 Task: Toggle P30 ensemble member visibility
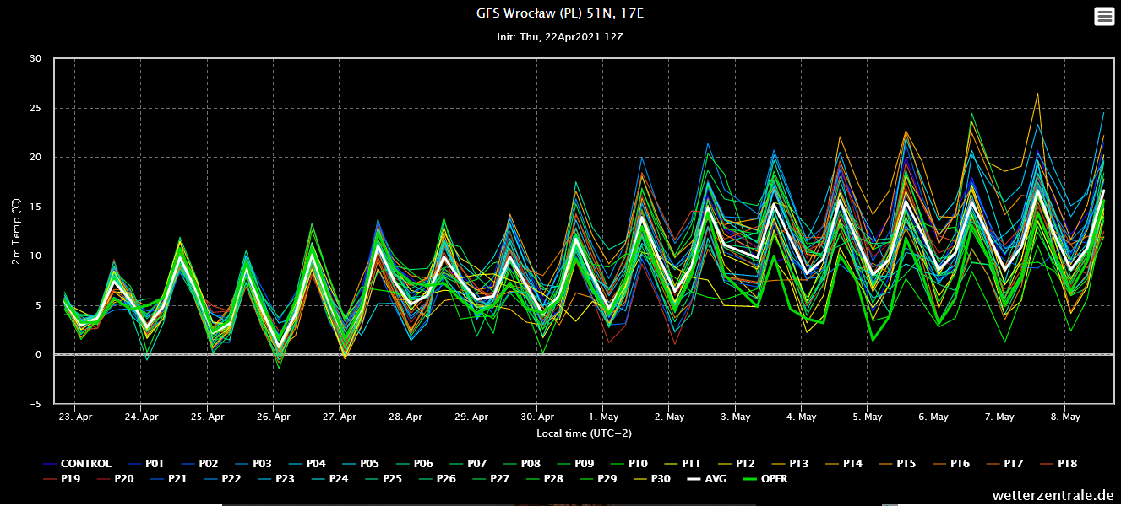click(x=661, y=479)
